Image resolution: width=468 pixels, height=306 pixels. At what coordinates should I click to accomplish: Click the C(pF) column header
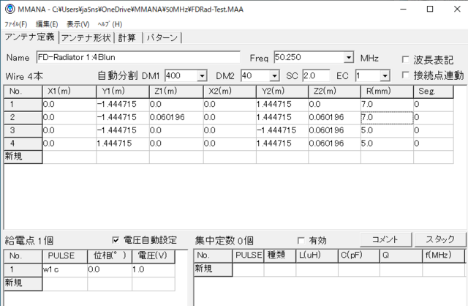pos(359,255)
